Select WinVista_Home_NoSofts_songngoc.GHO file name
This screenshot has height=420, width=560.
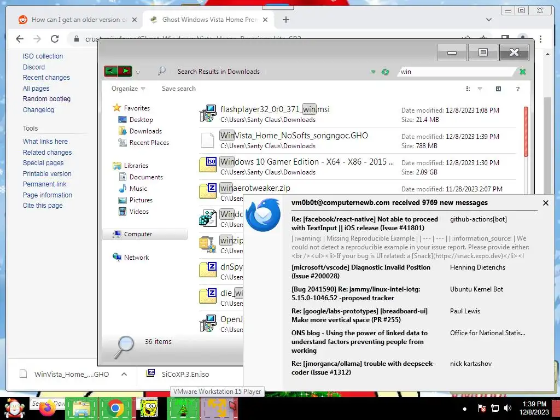(294, 136)
